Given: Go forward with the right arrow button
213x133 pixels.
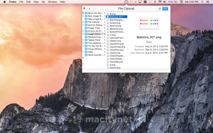Looking at the screenshot, I should pyautogui.click(x=93, y=9).
